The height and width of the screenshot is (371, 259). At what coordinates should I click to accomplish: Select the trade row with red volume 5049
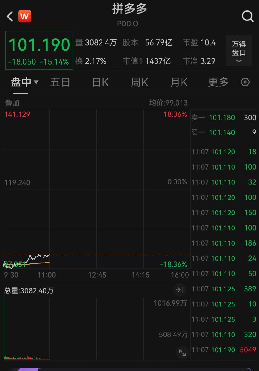(x=224, y=350)
